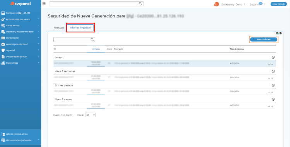Sort by the Id column header
Viewport: 290px width, 147px height.
coord(55,49)
